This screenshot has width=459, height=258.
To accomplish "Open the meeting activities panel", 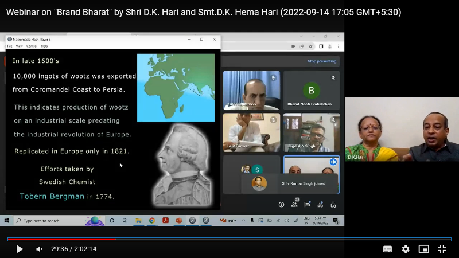I will tap(320, 205).
